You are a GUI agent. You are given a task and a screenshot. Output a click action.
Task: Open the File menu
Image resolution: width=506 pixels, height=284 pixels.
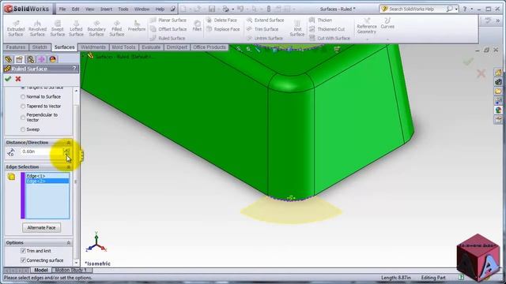tap(62, 9)
